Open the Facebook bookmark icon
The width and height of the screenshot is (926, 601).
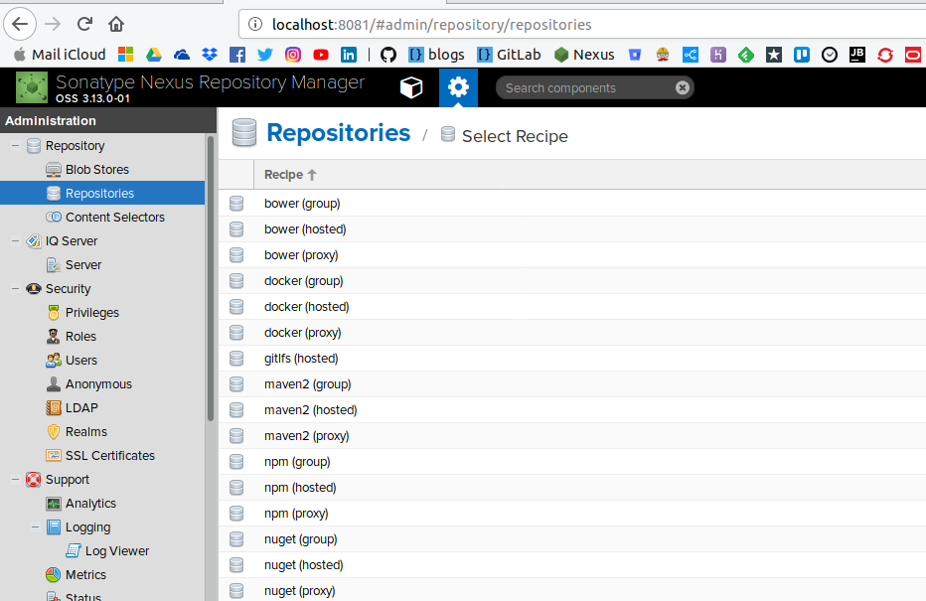pos(237,55)
